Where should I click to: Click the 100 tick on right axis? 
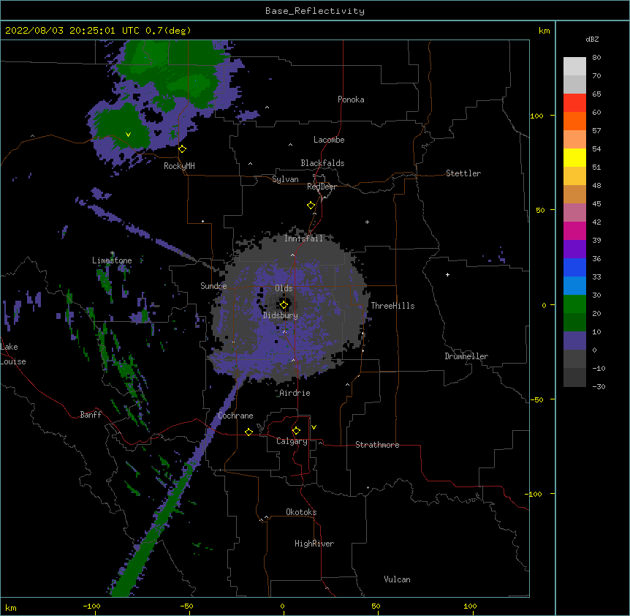click(x=536, y=116)
